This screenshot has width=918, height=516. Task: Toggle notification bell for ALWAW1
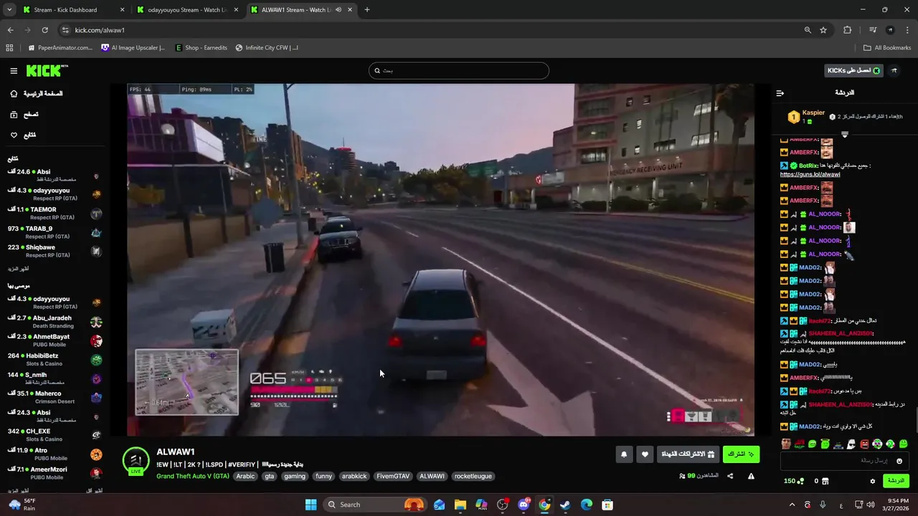624,454
